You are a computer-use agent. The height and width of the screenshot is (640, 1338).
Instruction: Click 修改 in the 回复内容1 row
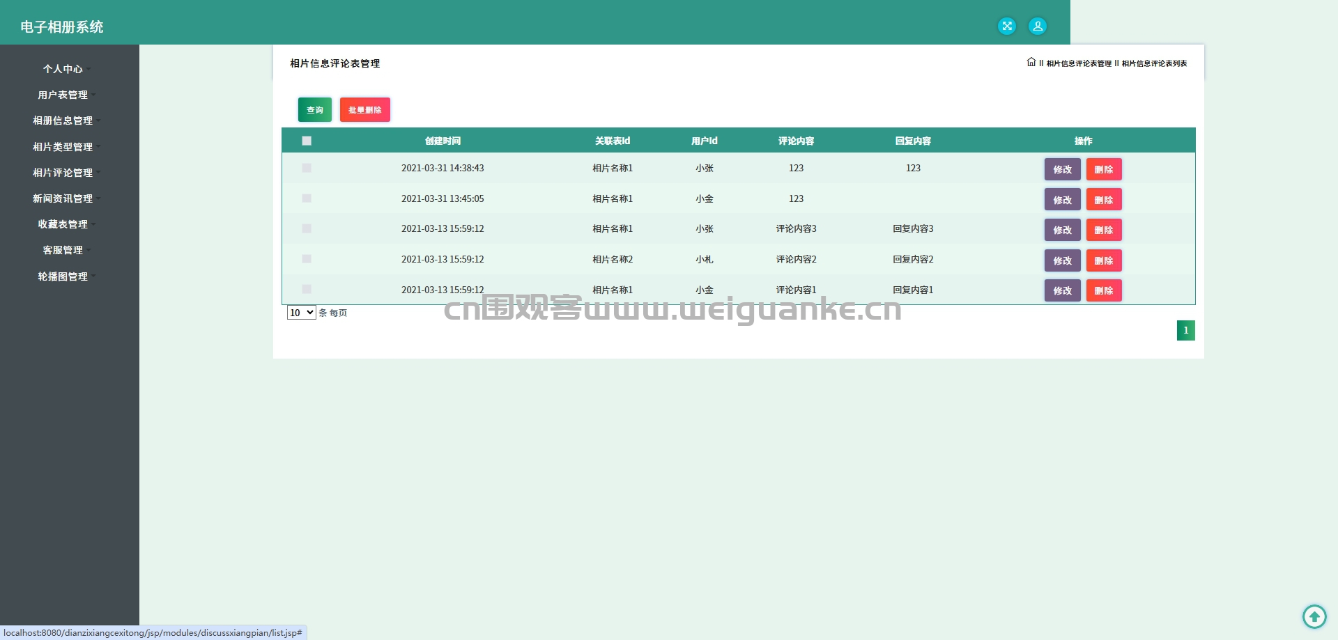coord(1063,290)
